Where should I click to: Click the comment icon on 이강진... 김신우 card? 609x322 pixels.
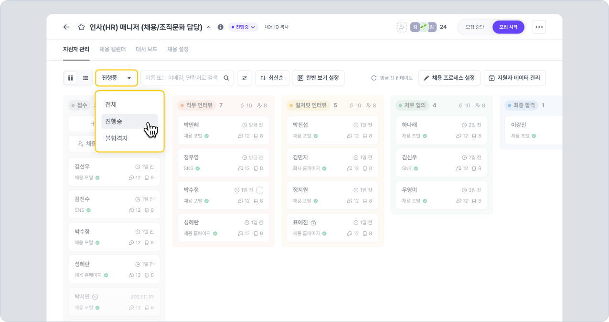[459, 168]
